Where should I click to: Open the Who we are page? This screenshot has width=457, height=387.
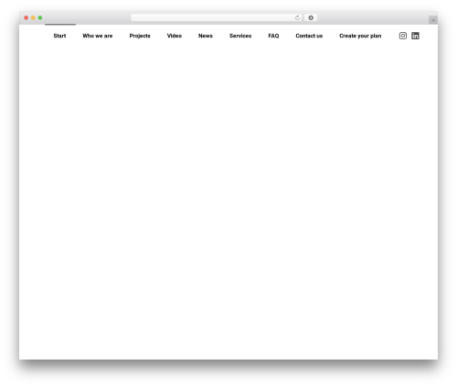click(x=98, y=36)
